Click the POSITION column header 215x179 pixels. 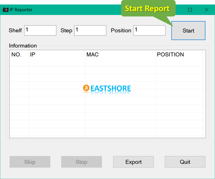179,54
